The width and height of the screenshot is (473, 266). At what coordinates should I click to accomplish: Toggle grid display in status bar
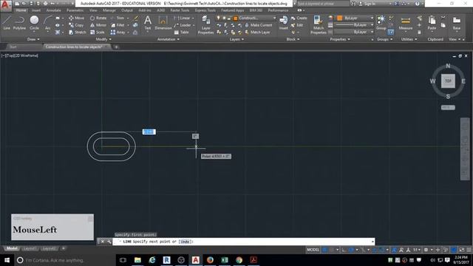pyautogui.click(x=325, y=250)
